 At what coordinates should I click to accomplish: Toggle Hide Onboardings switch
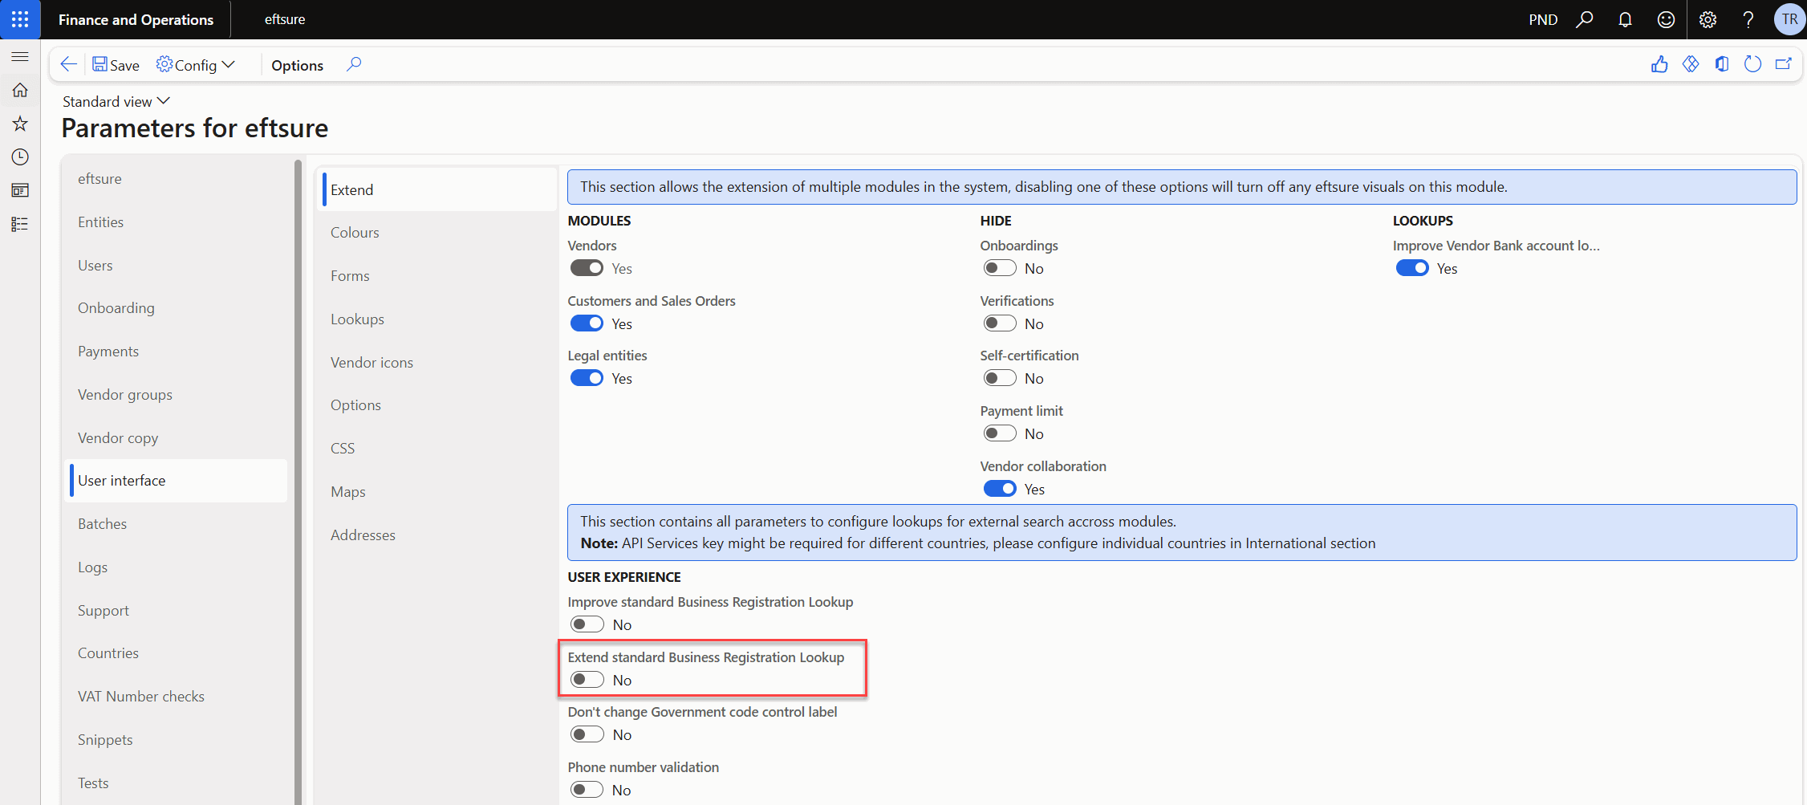(x=1000, y=268)
